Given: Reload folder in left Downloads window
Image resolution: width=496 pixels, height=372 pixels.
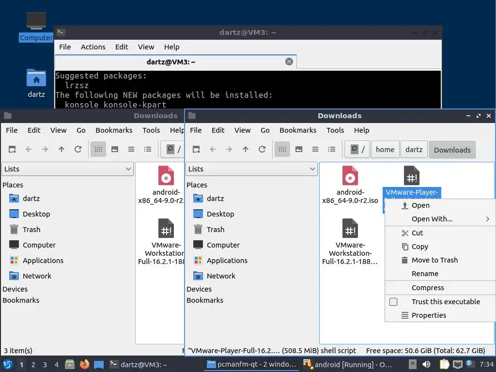Looking at the screenshot, I should point(78,149).
